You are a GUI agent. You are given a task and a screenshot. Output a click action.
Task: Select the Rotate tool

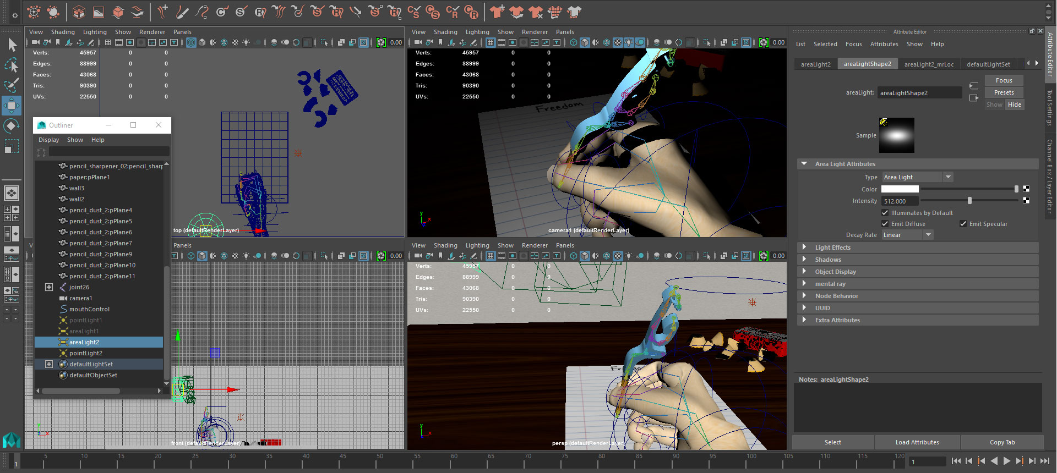(12, 126)
